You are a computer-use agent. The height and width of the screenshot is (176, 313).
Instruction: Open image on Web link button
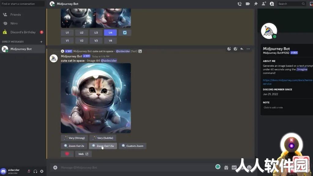click(x=83, y=154)
